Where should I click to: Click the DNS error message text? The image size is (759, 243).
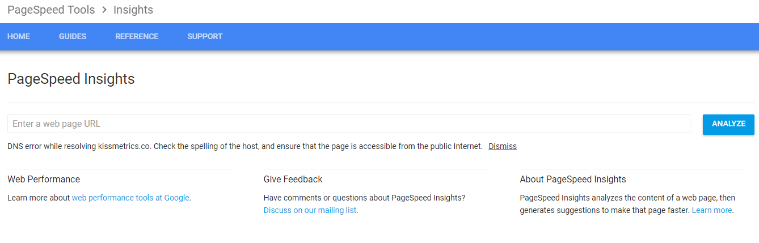(x=244, y=146)
